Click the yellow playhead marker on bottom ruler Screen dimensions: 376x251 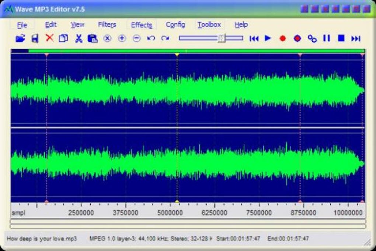[177, 201]
